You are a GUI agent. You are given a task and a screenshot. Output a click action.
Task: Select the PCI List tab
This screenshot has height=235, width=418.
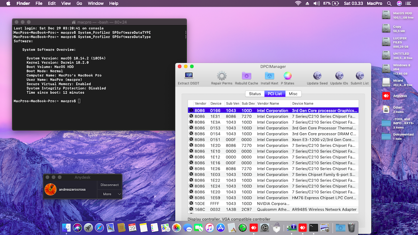275,94
